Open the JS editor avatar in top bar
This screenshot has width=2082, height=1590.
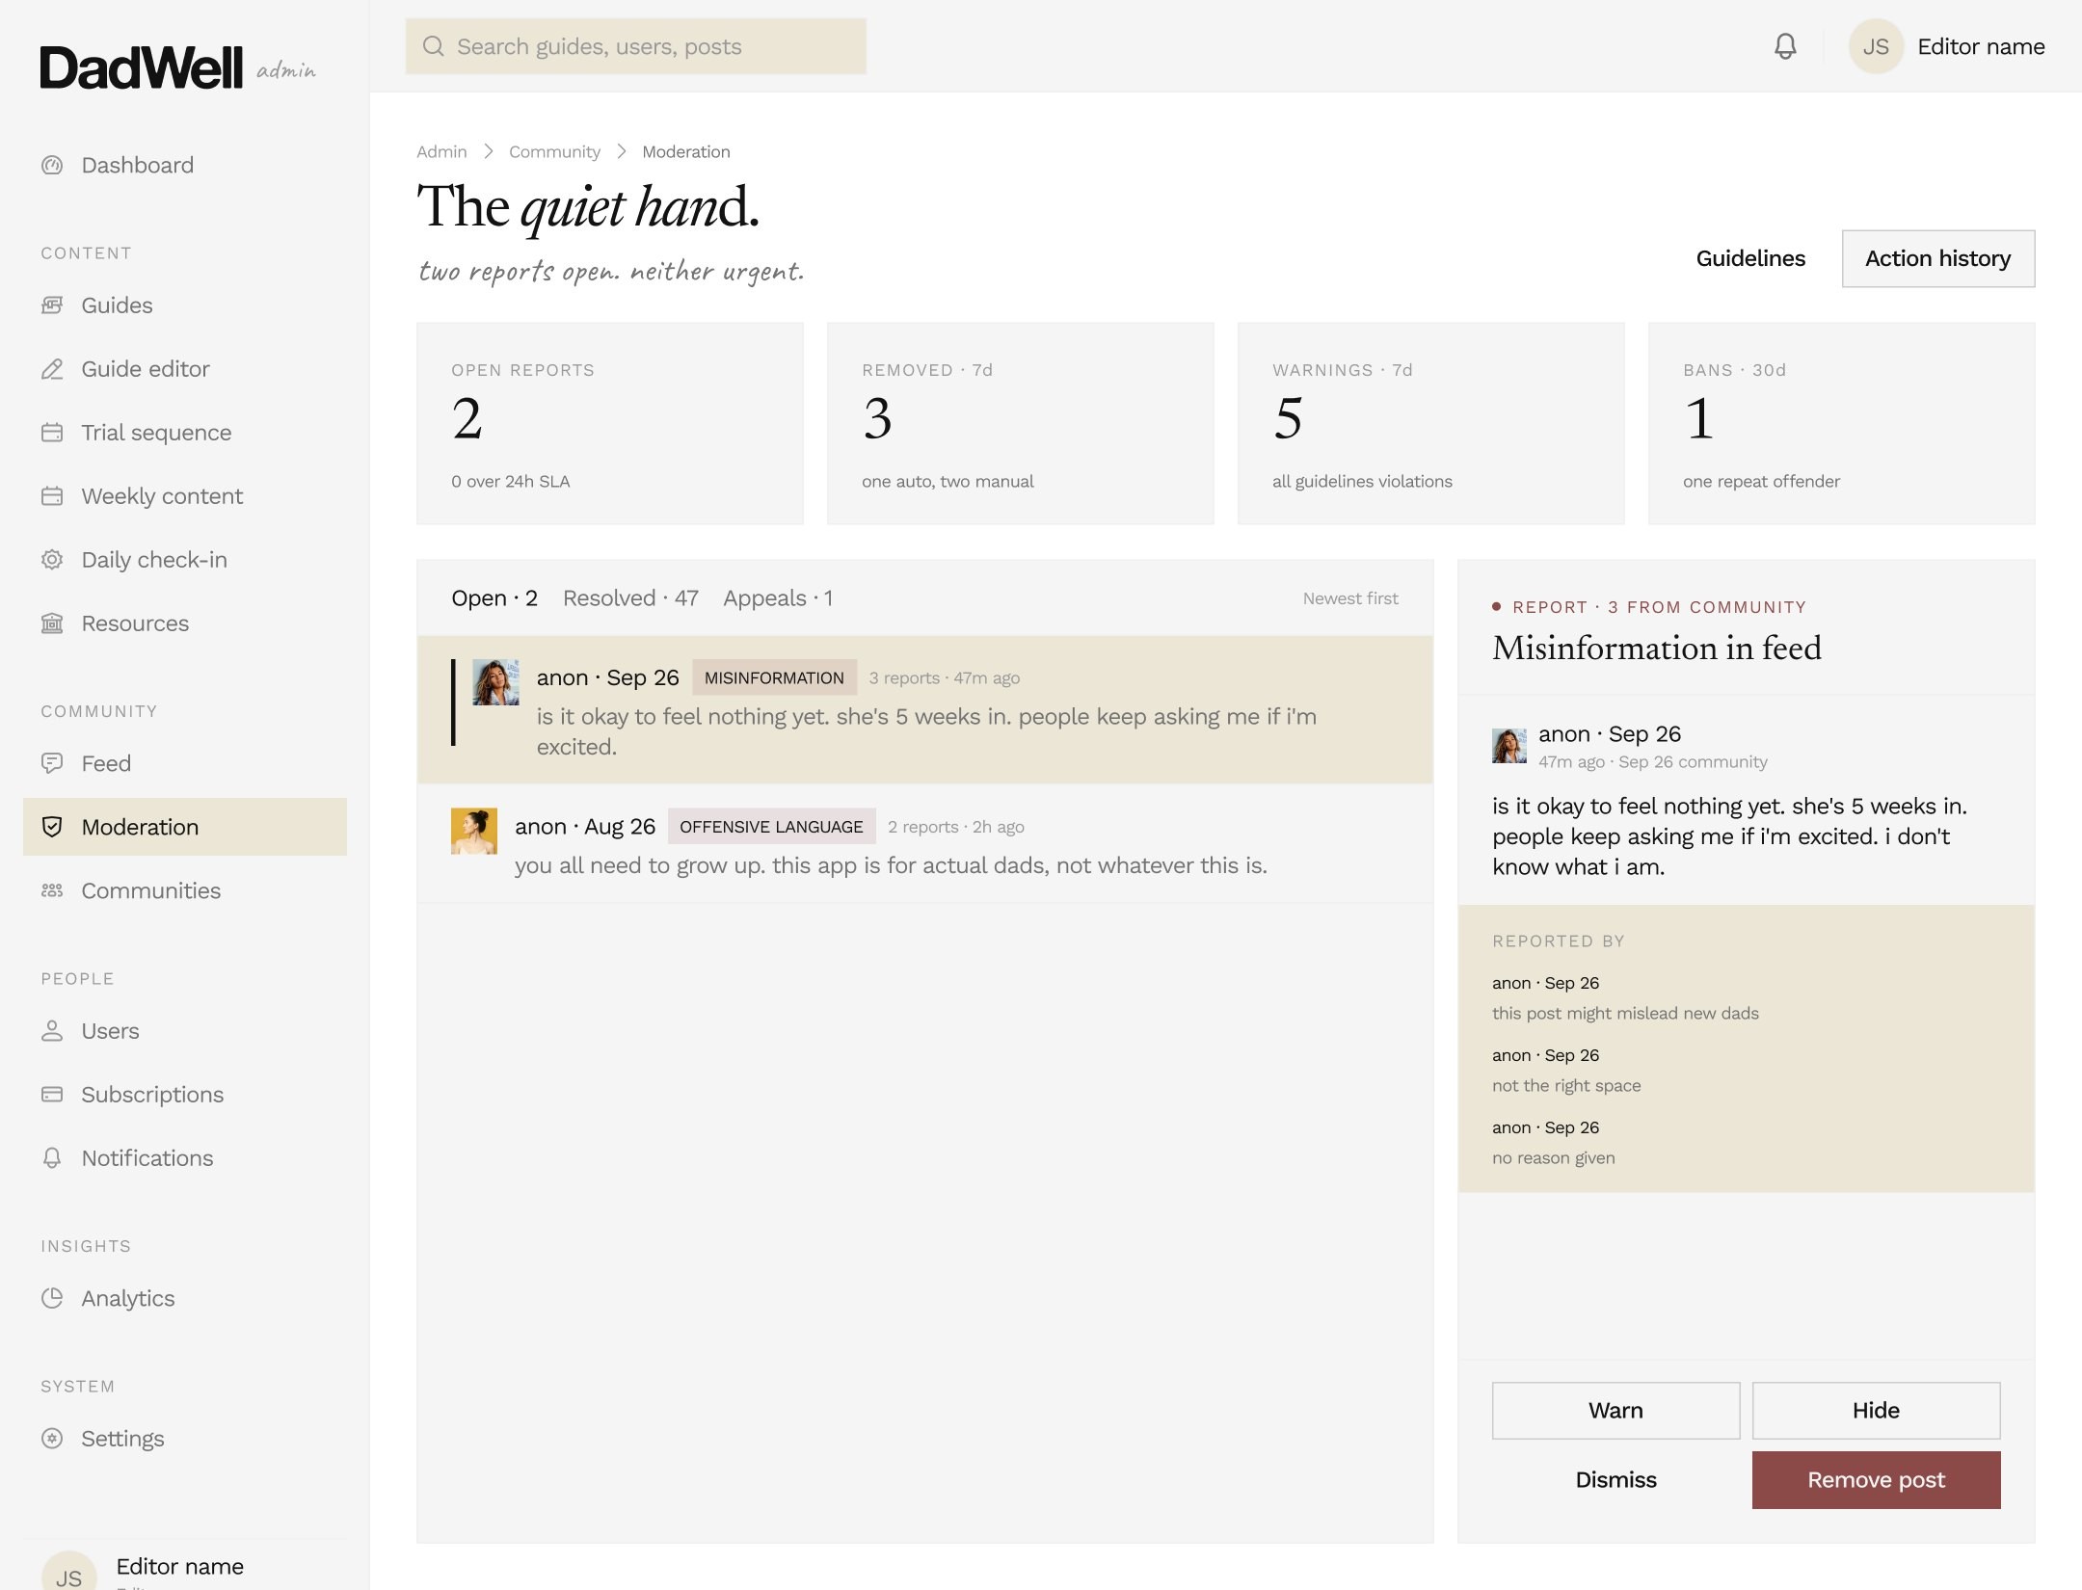coord(1875,46)
